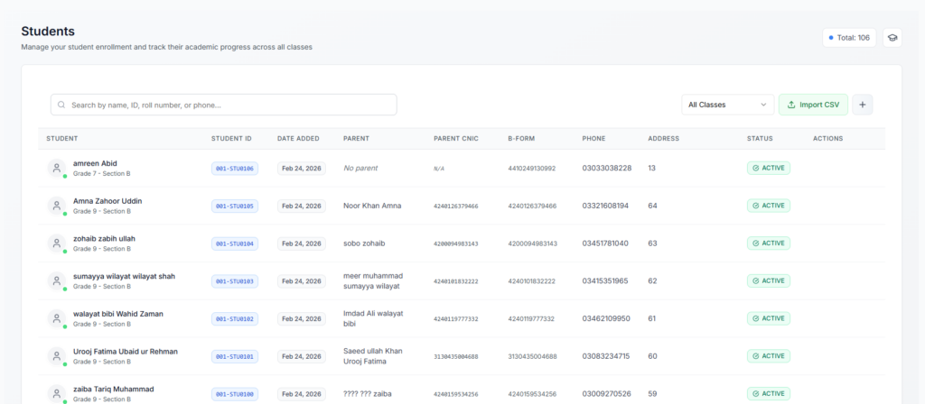Click ACTIVE status for Urooj Fatima
This screenshot has height=404, width=925.
(769, 356)
